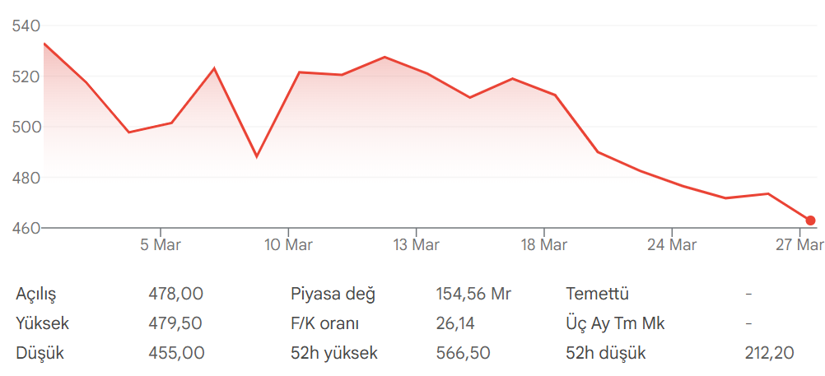Viewport: 825px width, 376px height.
Task: Click the Temettü label
Action: [x=598, y=294]
